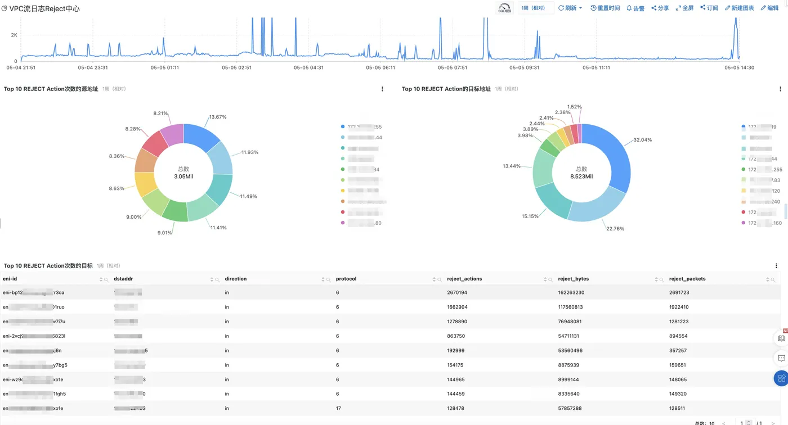Click the icon before VPC流日志Reject中心 title

pyautogui.click(x=5, y=8)
